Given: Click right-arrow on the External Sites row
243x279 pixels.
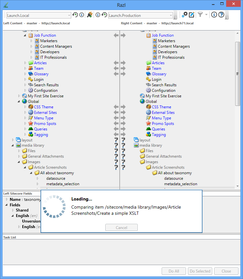Looking at the screenshot, I should [x=123, y=113].
